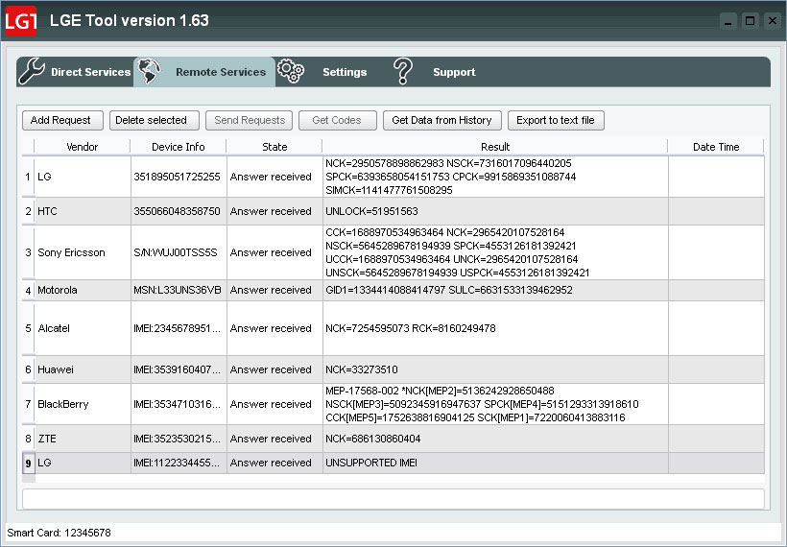Click the LG logo icon in title bar

(x=20, y=21)
